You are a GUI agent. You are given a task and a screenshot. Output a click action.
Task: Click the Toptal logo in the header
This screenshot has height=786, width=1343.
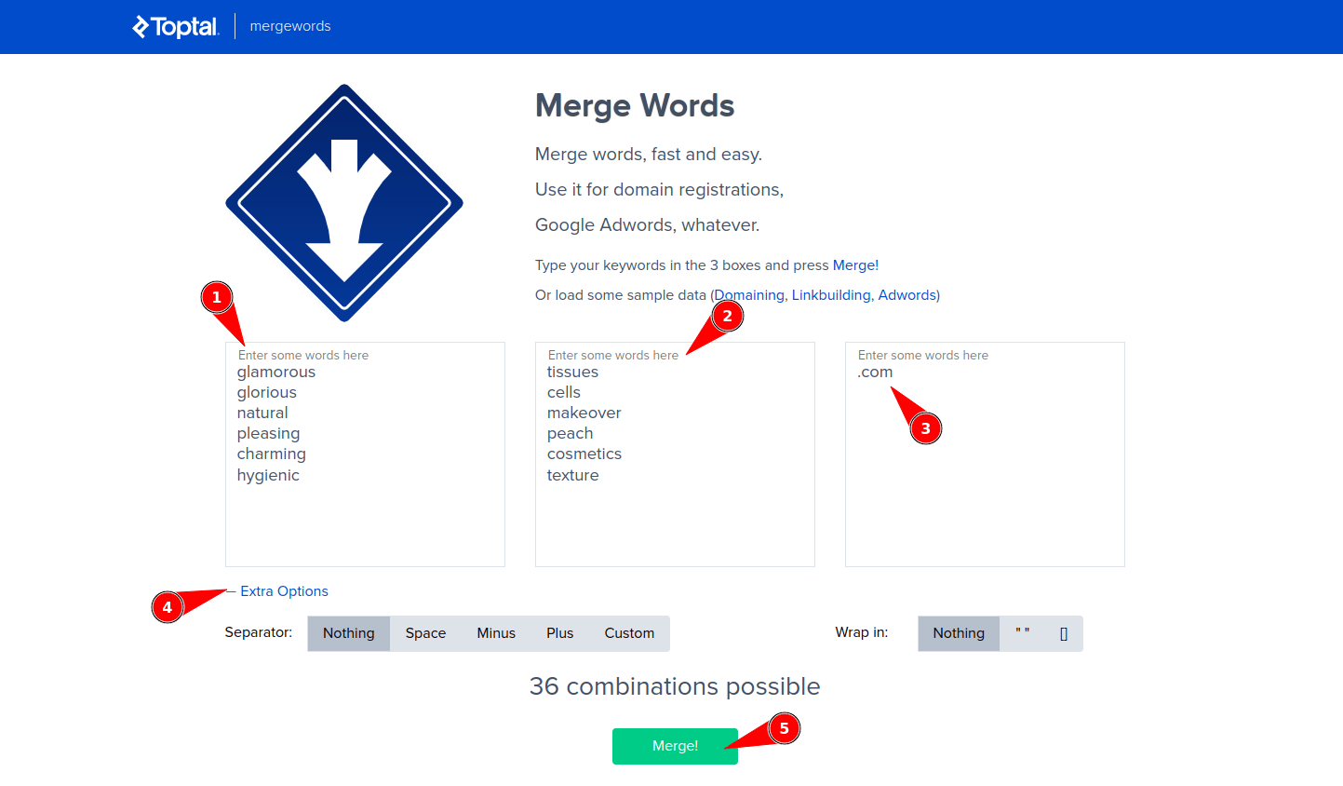click(176, 26)
